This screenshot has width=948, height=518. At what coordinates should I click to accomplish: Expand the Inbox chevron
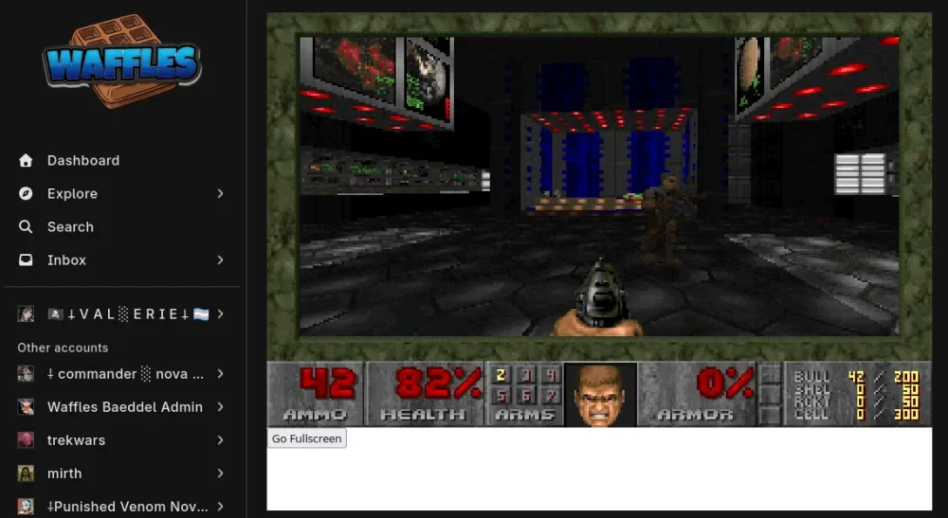point(220,260)
